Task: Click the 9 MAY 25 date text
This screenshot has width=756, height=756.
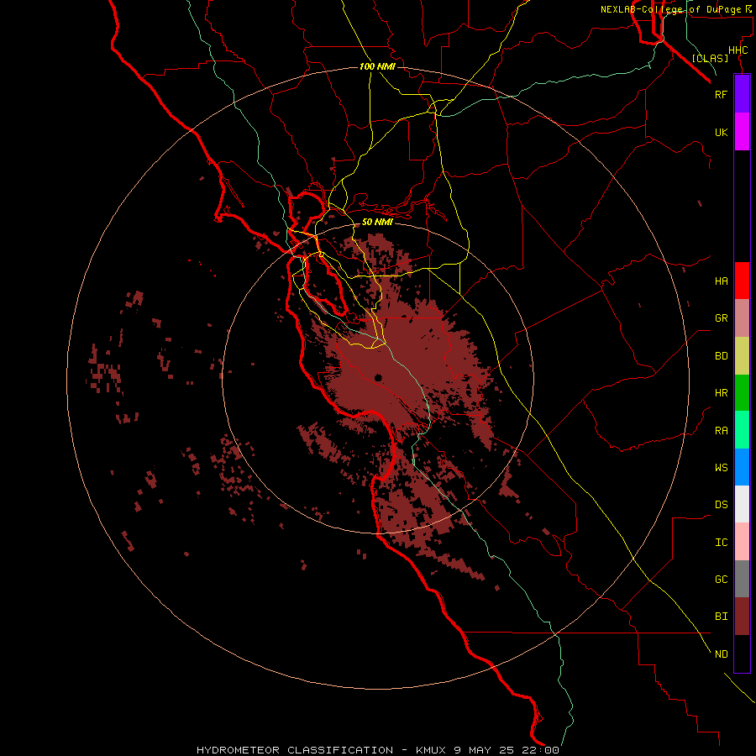Action: [x=485, y=750]
